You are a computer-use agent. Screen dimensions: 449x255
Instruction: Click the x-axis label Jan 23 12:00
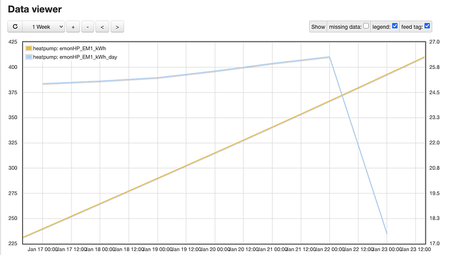click(416, 249)
